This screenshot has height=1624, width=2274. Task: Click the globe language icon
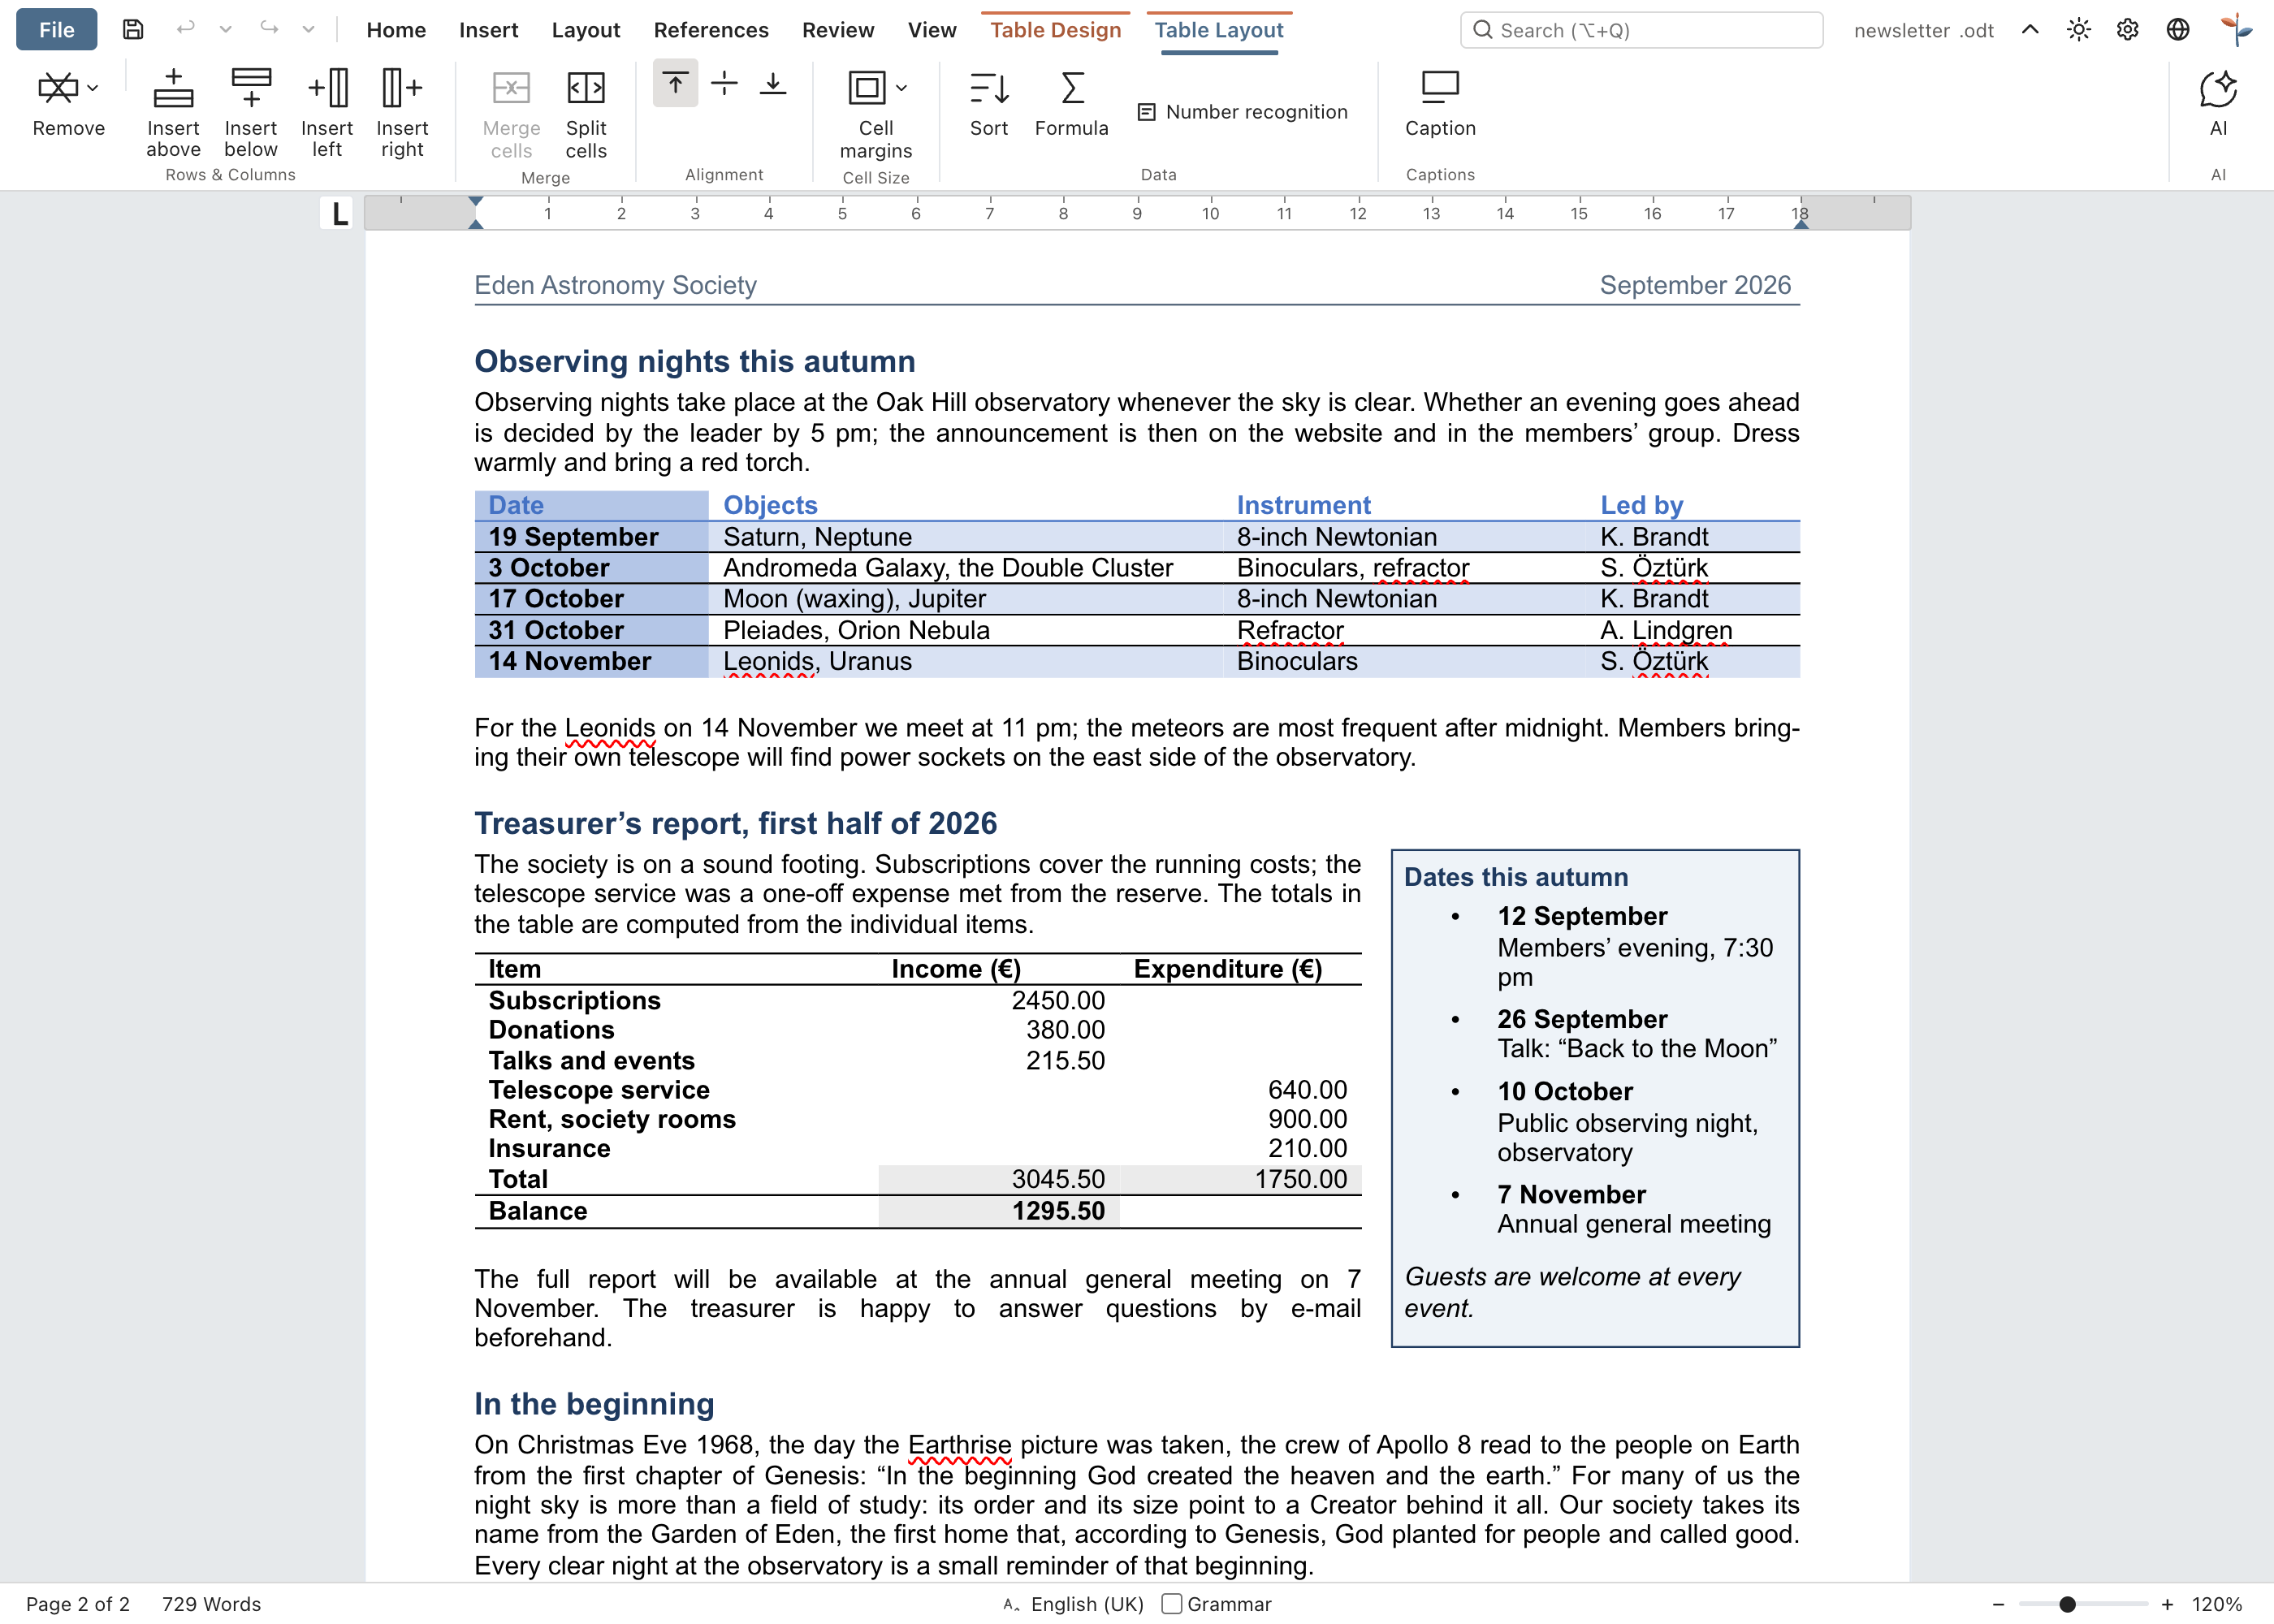(2178, 30)
